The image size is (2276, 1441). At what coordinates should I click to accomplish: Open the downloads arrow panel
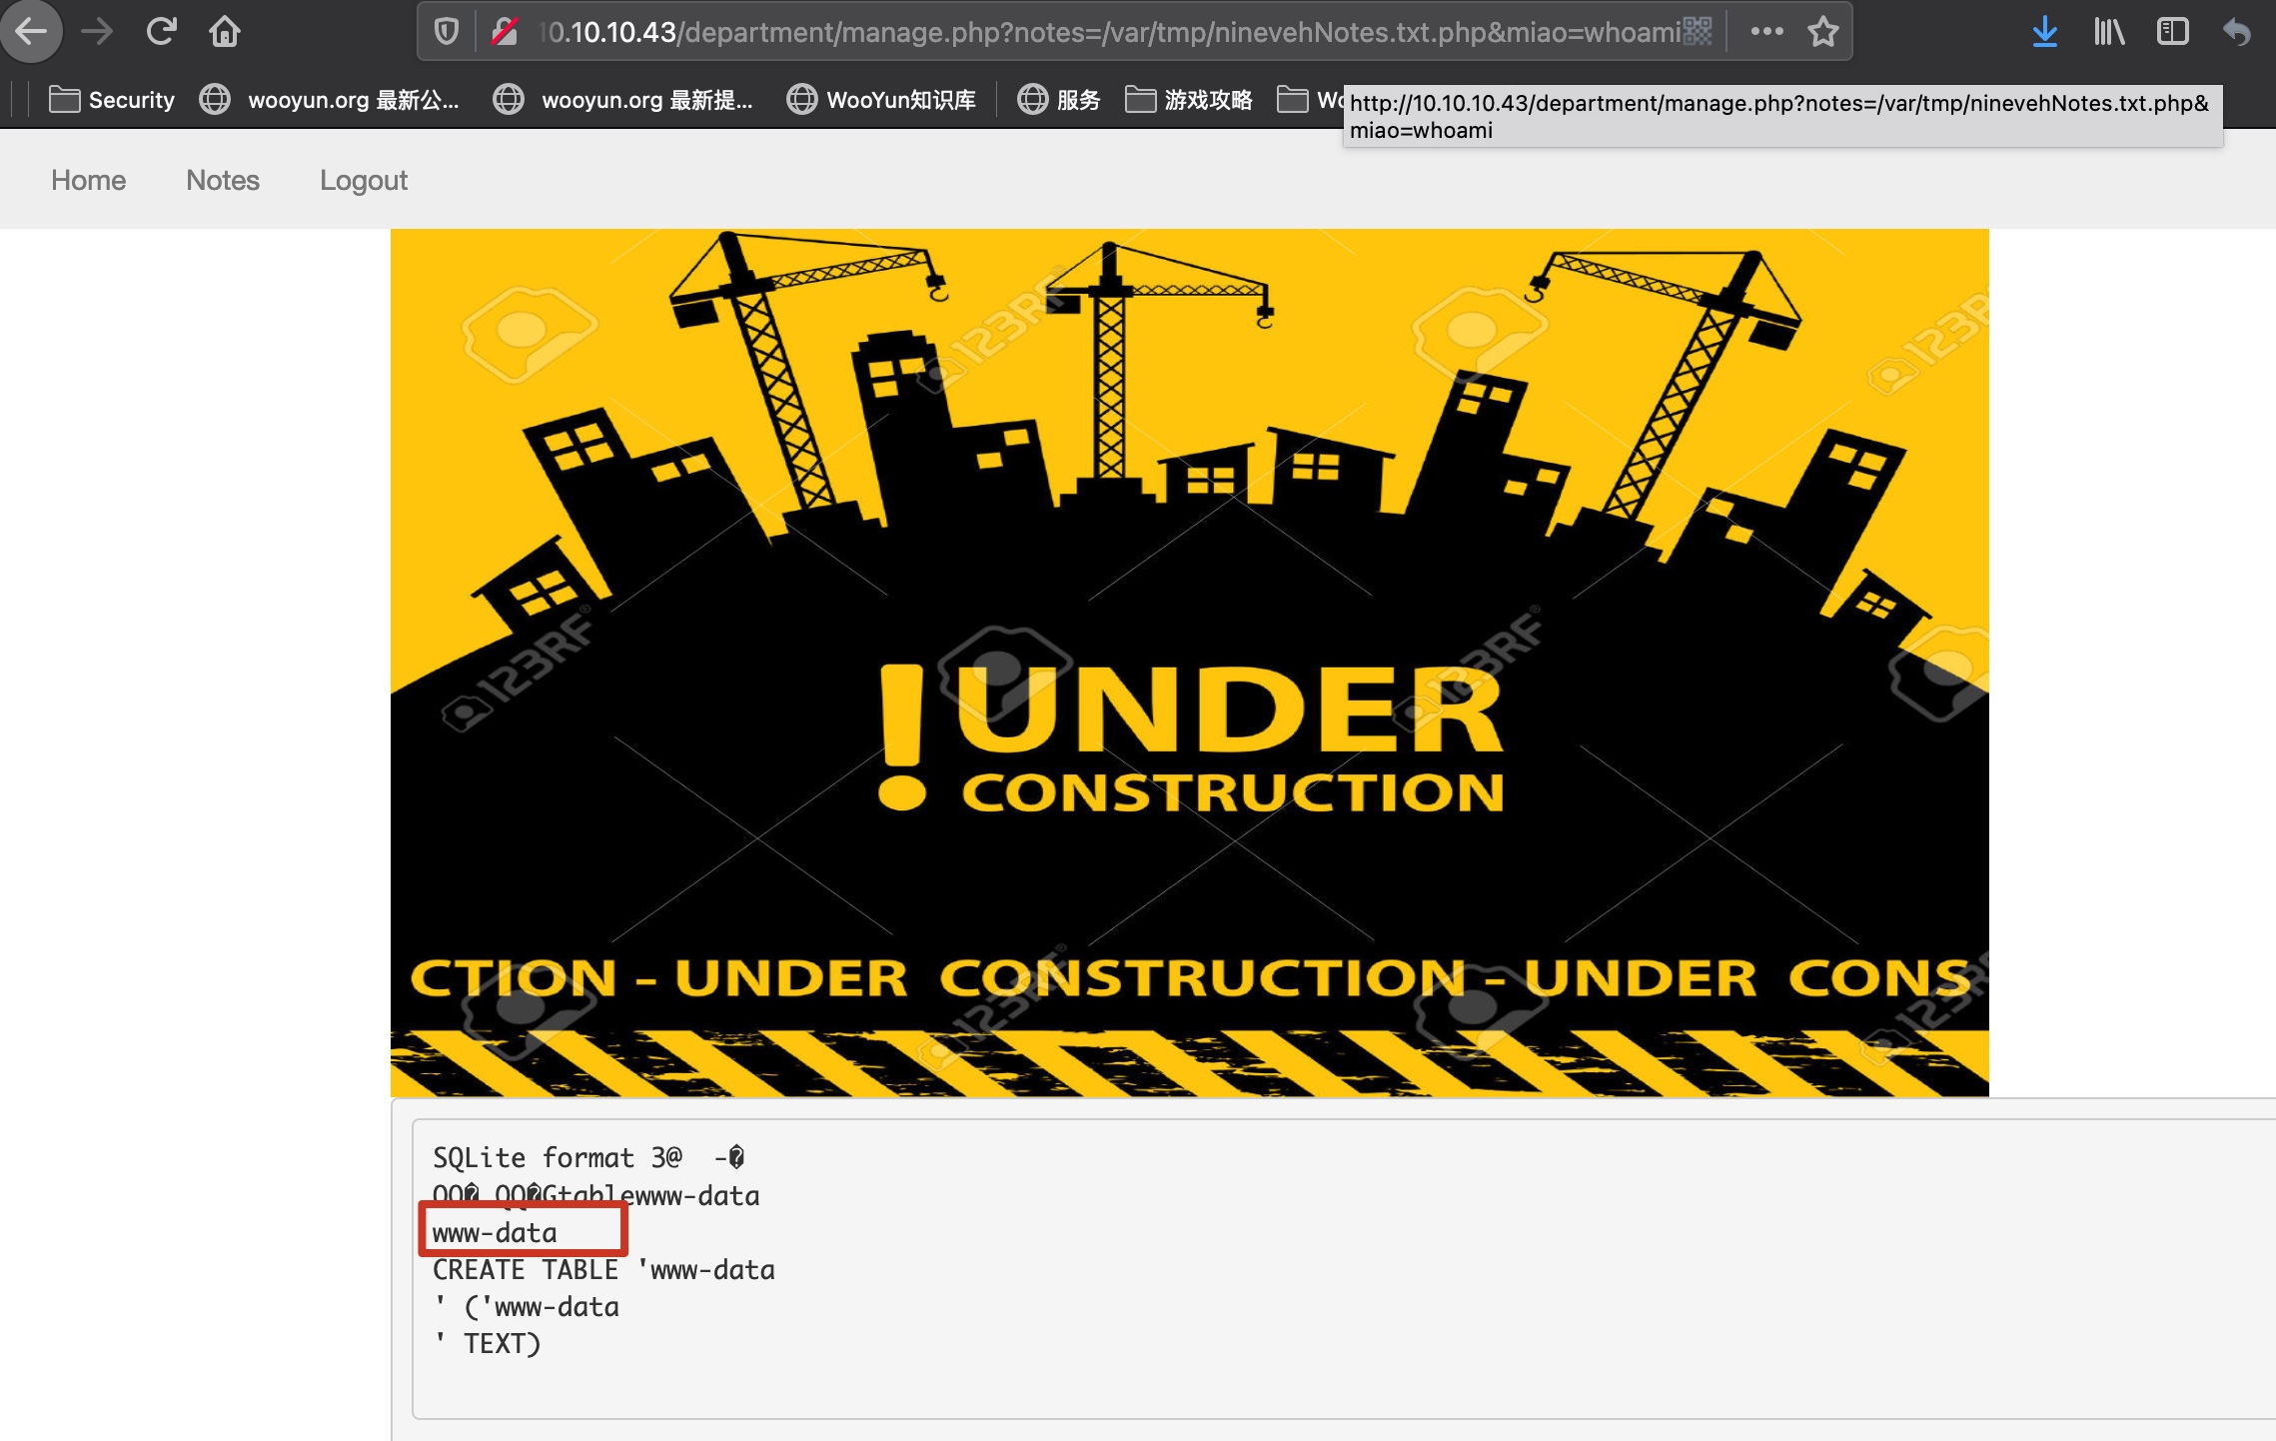[2044, 32]
